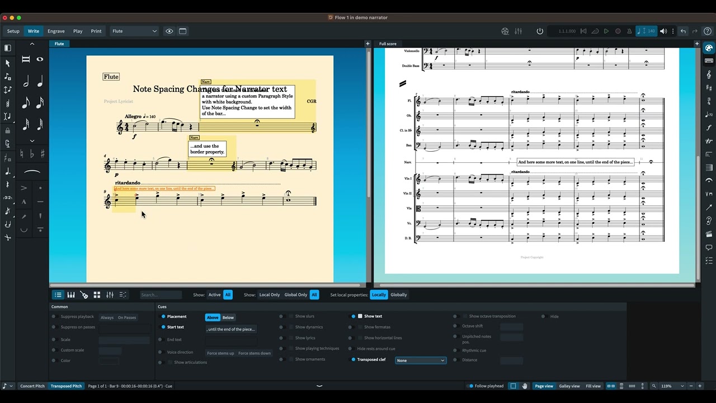Switch to Engrave mode
Viewport: 716px width, 403px height.
coord(56,31)
